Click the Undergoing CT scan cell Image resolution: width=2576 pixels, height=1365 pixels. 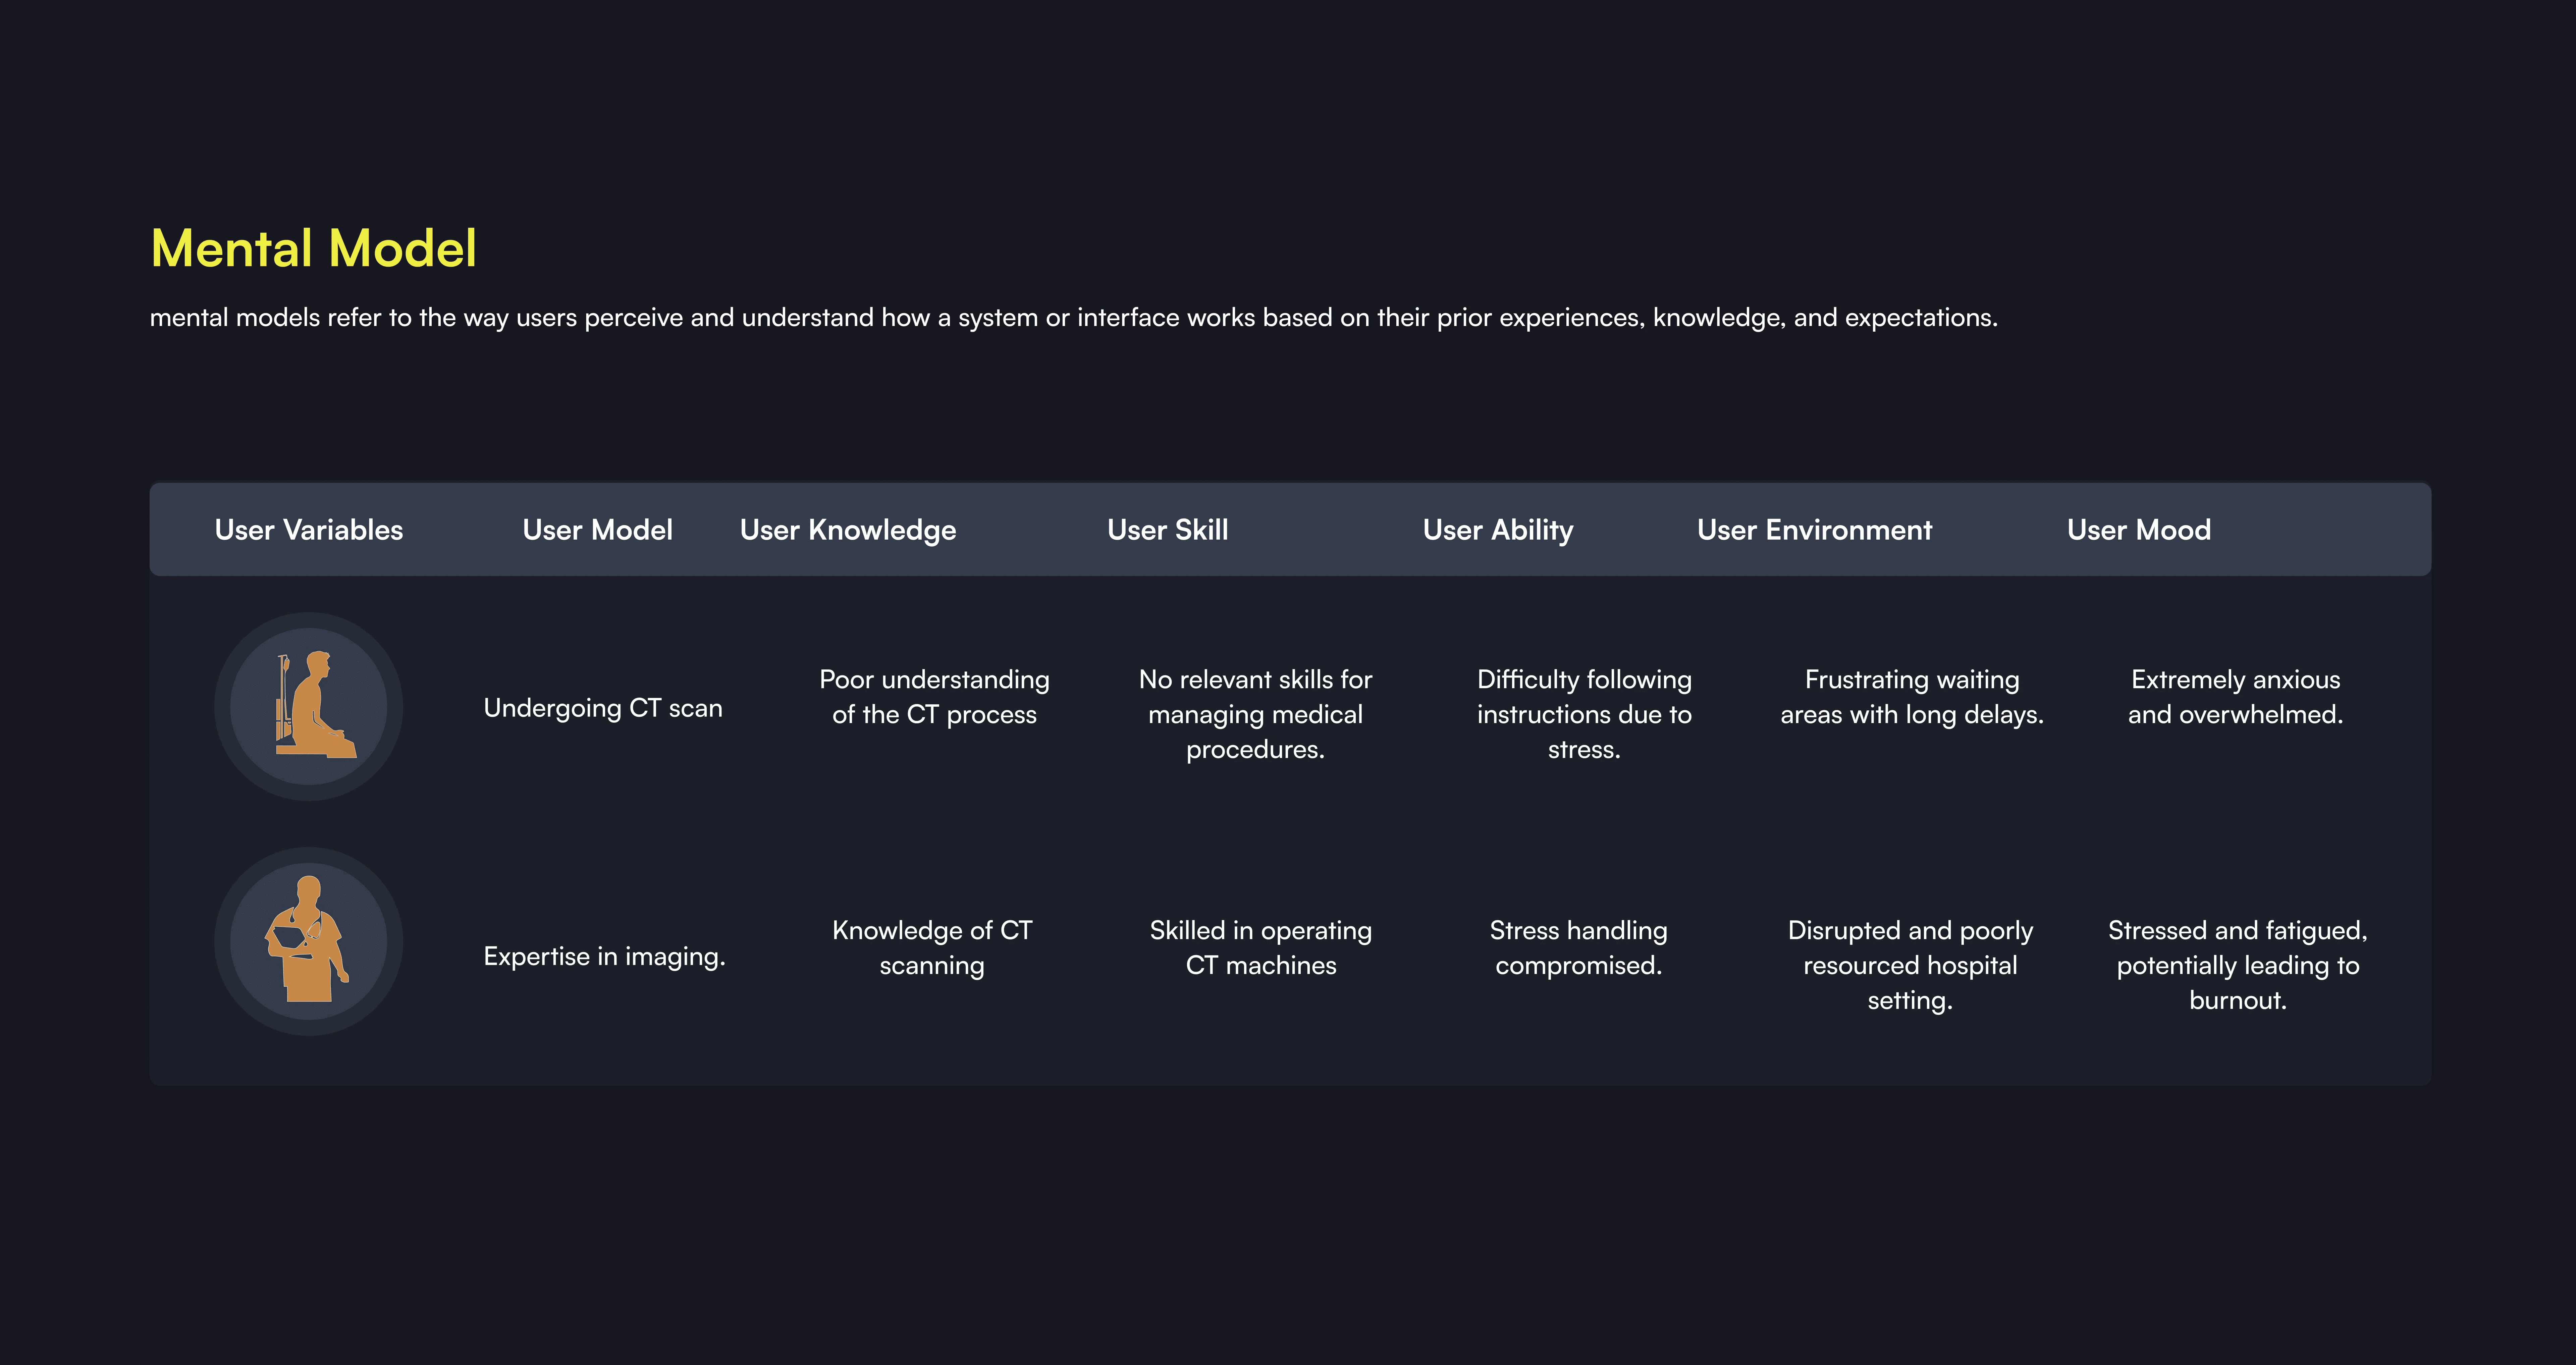[602, 708]
